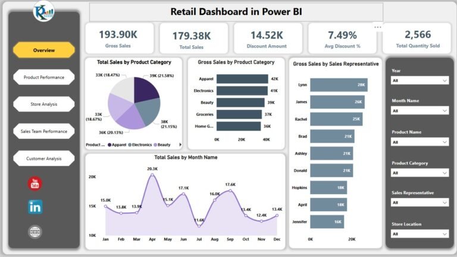Open the Store Location filter dropdown

pyautogui.click(x=420, y=234)
